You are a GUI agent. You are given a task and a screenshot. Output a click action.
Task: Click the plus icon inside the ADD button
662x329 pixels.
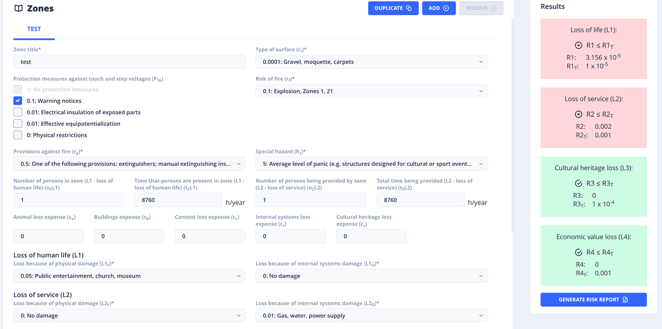point(448,8)
